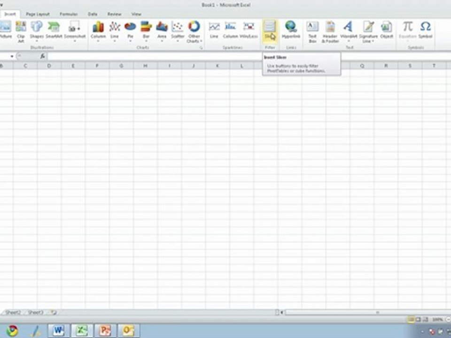Viewport: 451px width, 338px height.
Task: Switch to Normal view in status bar
Action: [411, 320]
